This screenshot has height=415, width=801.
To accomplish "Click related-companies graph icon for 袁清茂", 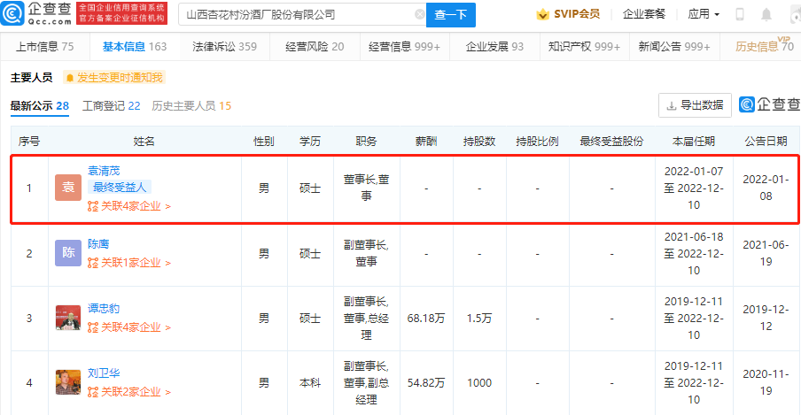I will pyautogui.click(x=92, y=206).
